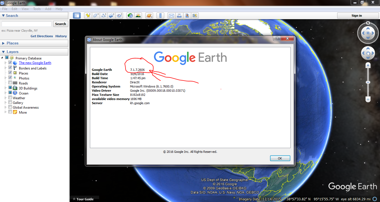Enable the Weather layer
The width and height of the screenshot is (380, 202).
(10, 98)
